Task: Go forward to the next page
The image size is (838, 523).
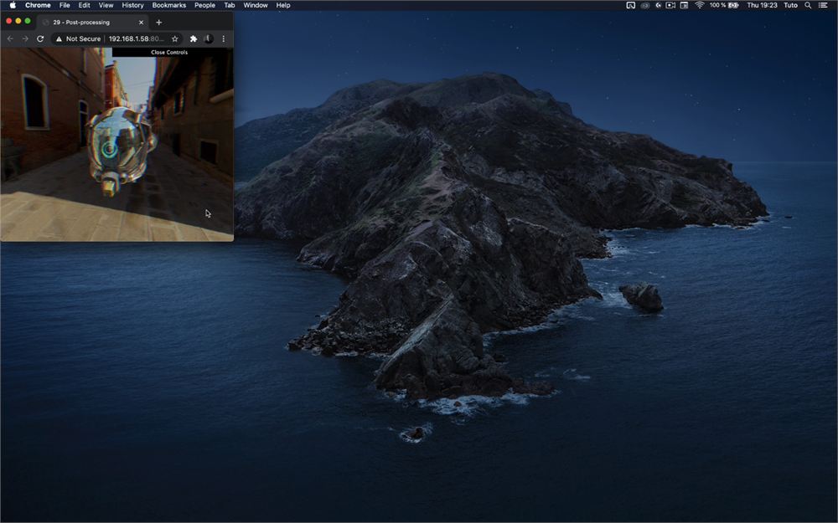Action: point(25,39)
